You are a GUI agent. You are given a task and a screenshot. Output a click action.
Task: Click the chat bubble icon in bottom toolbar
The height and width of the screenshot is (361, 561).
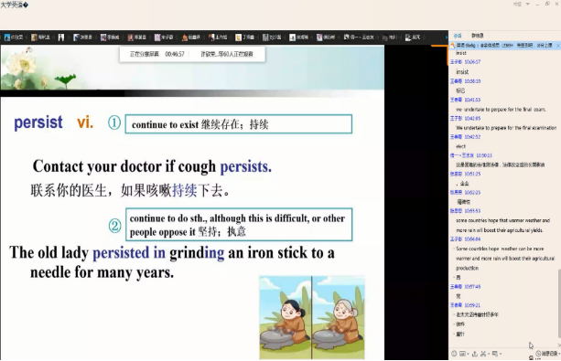[x=494, y=354]
